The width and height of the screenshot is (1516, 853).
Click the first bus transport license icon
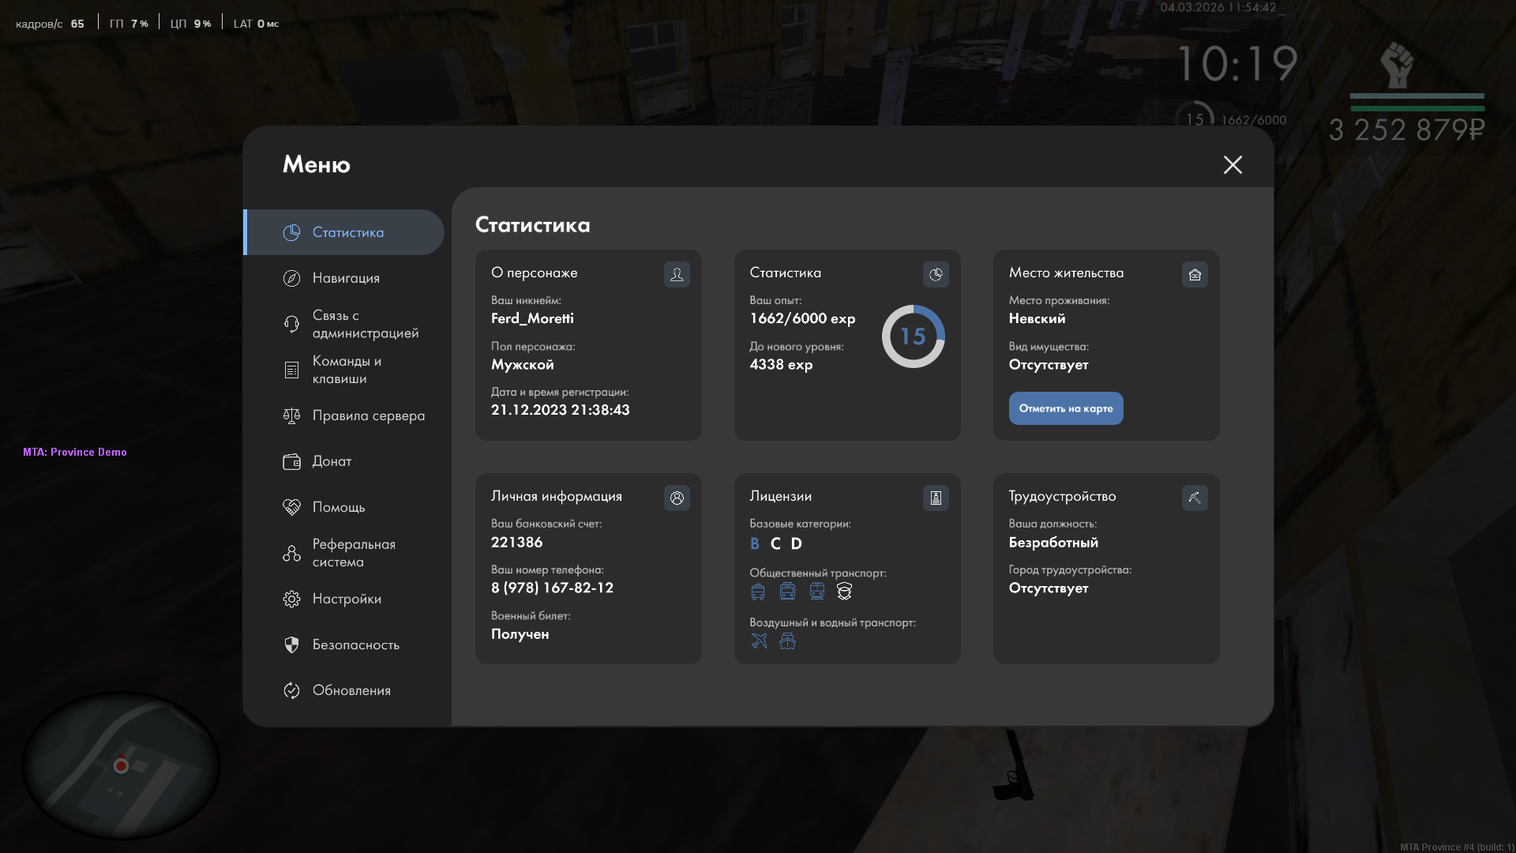[758, 592]
